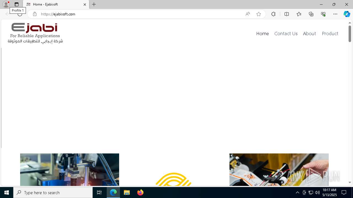
Task: Open a new browser tab
Action: (x=94, y=4)
